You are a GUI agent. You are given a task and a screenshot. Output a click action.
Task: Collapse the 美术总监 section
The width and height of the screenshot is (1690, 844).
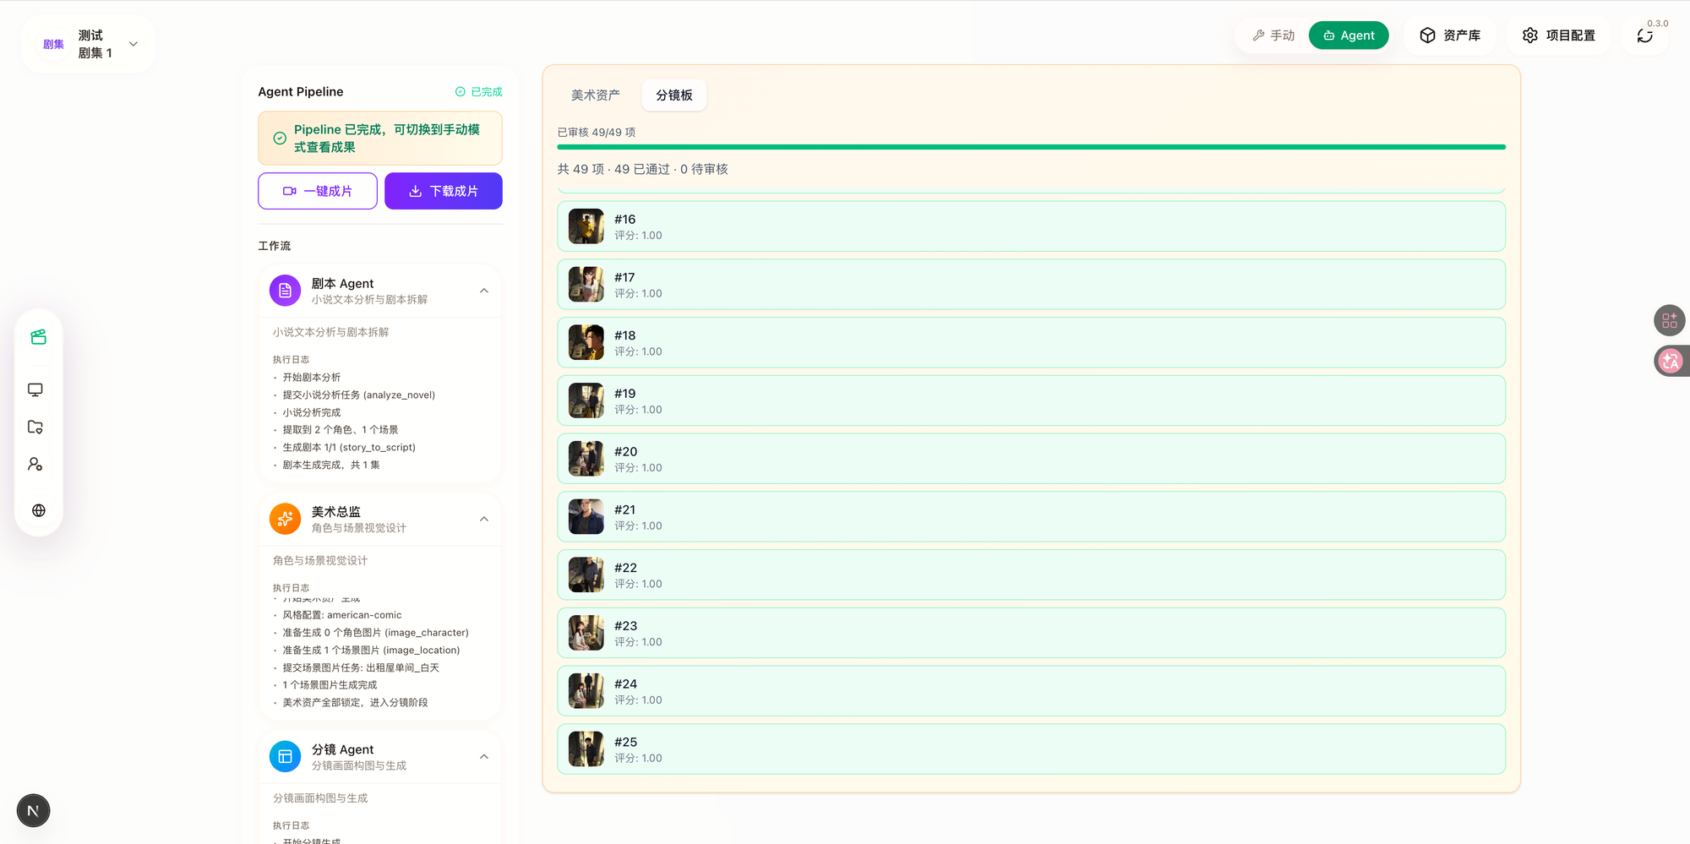pyautogui.click(x=484, y=519)
